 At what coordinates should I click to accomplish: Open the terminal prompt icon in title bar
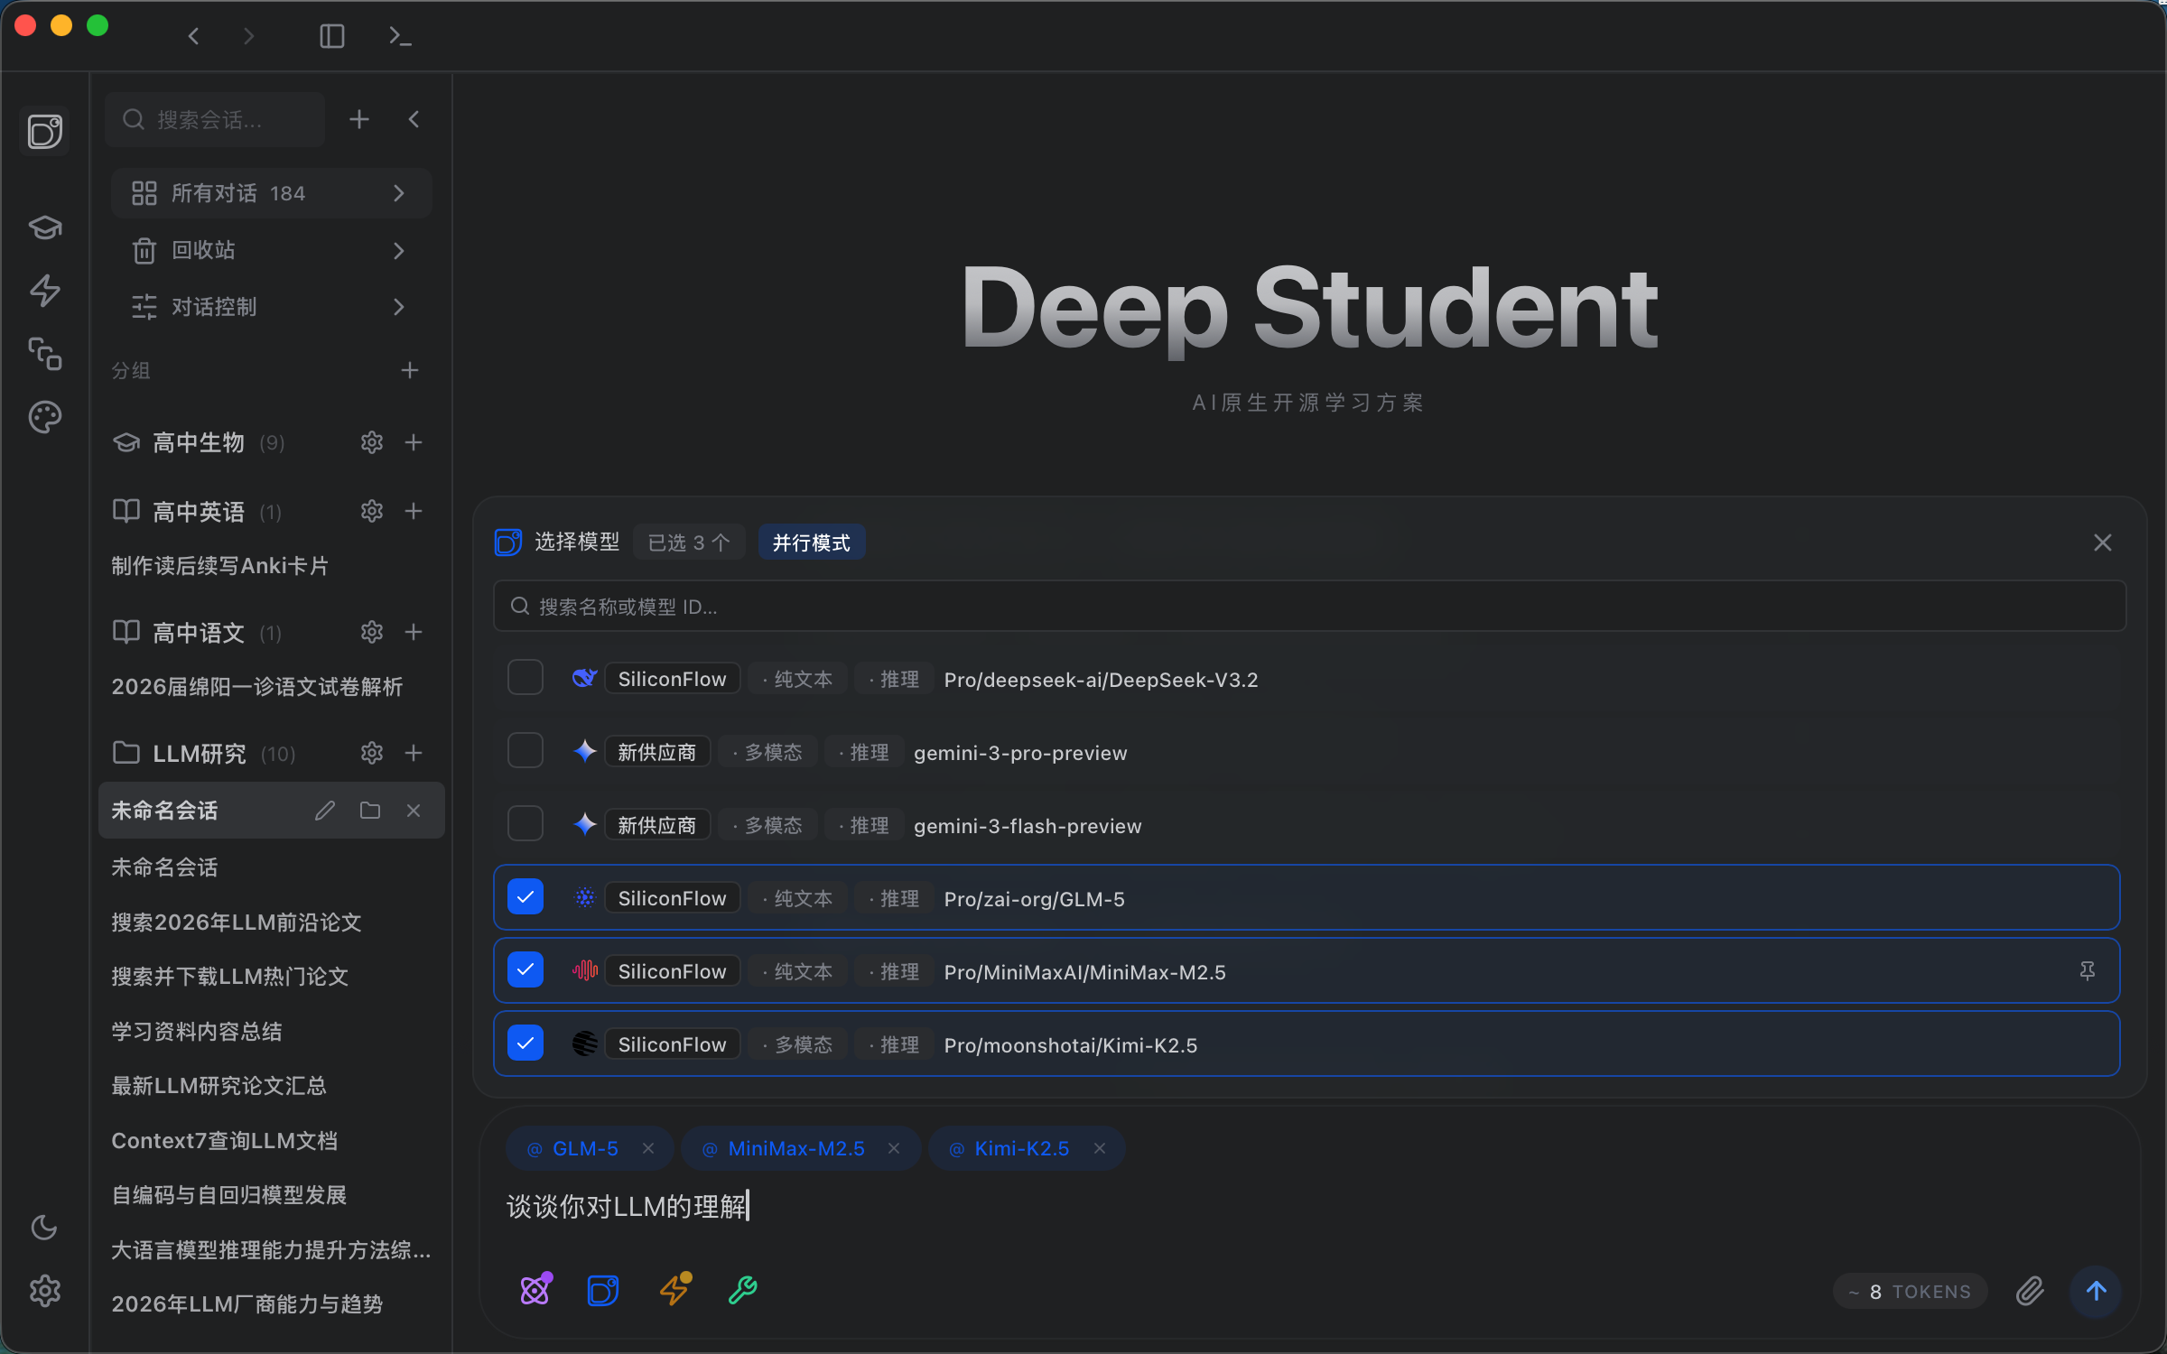(400, 36)
